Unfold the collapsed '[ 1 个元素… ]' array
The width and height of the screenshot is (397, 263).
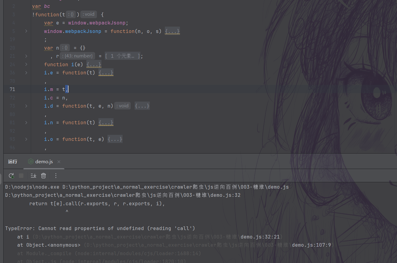pyautogui.click(x=123, y=56)
